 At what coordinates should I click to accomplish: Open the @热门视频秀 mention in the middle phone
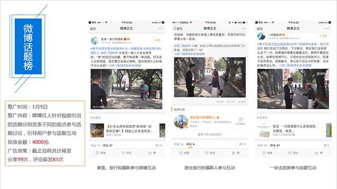[x=182, y=46]
